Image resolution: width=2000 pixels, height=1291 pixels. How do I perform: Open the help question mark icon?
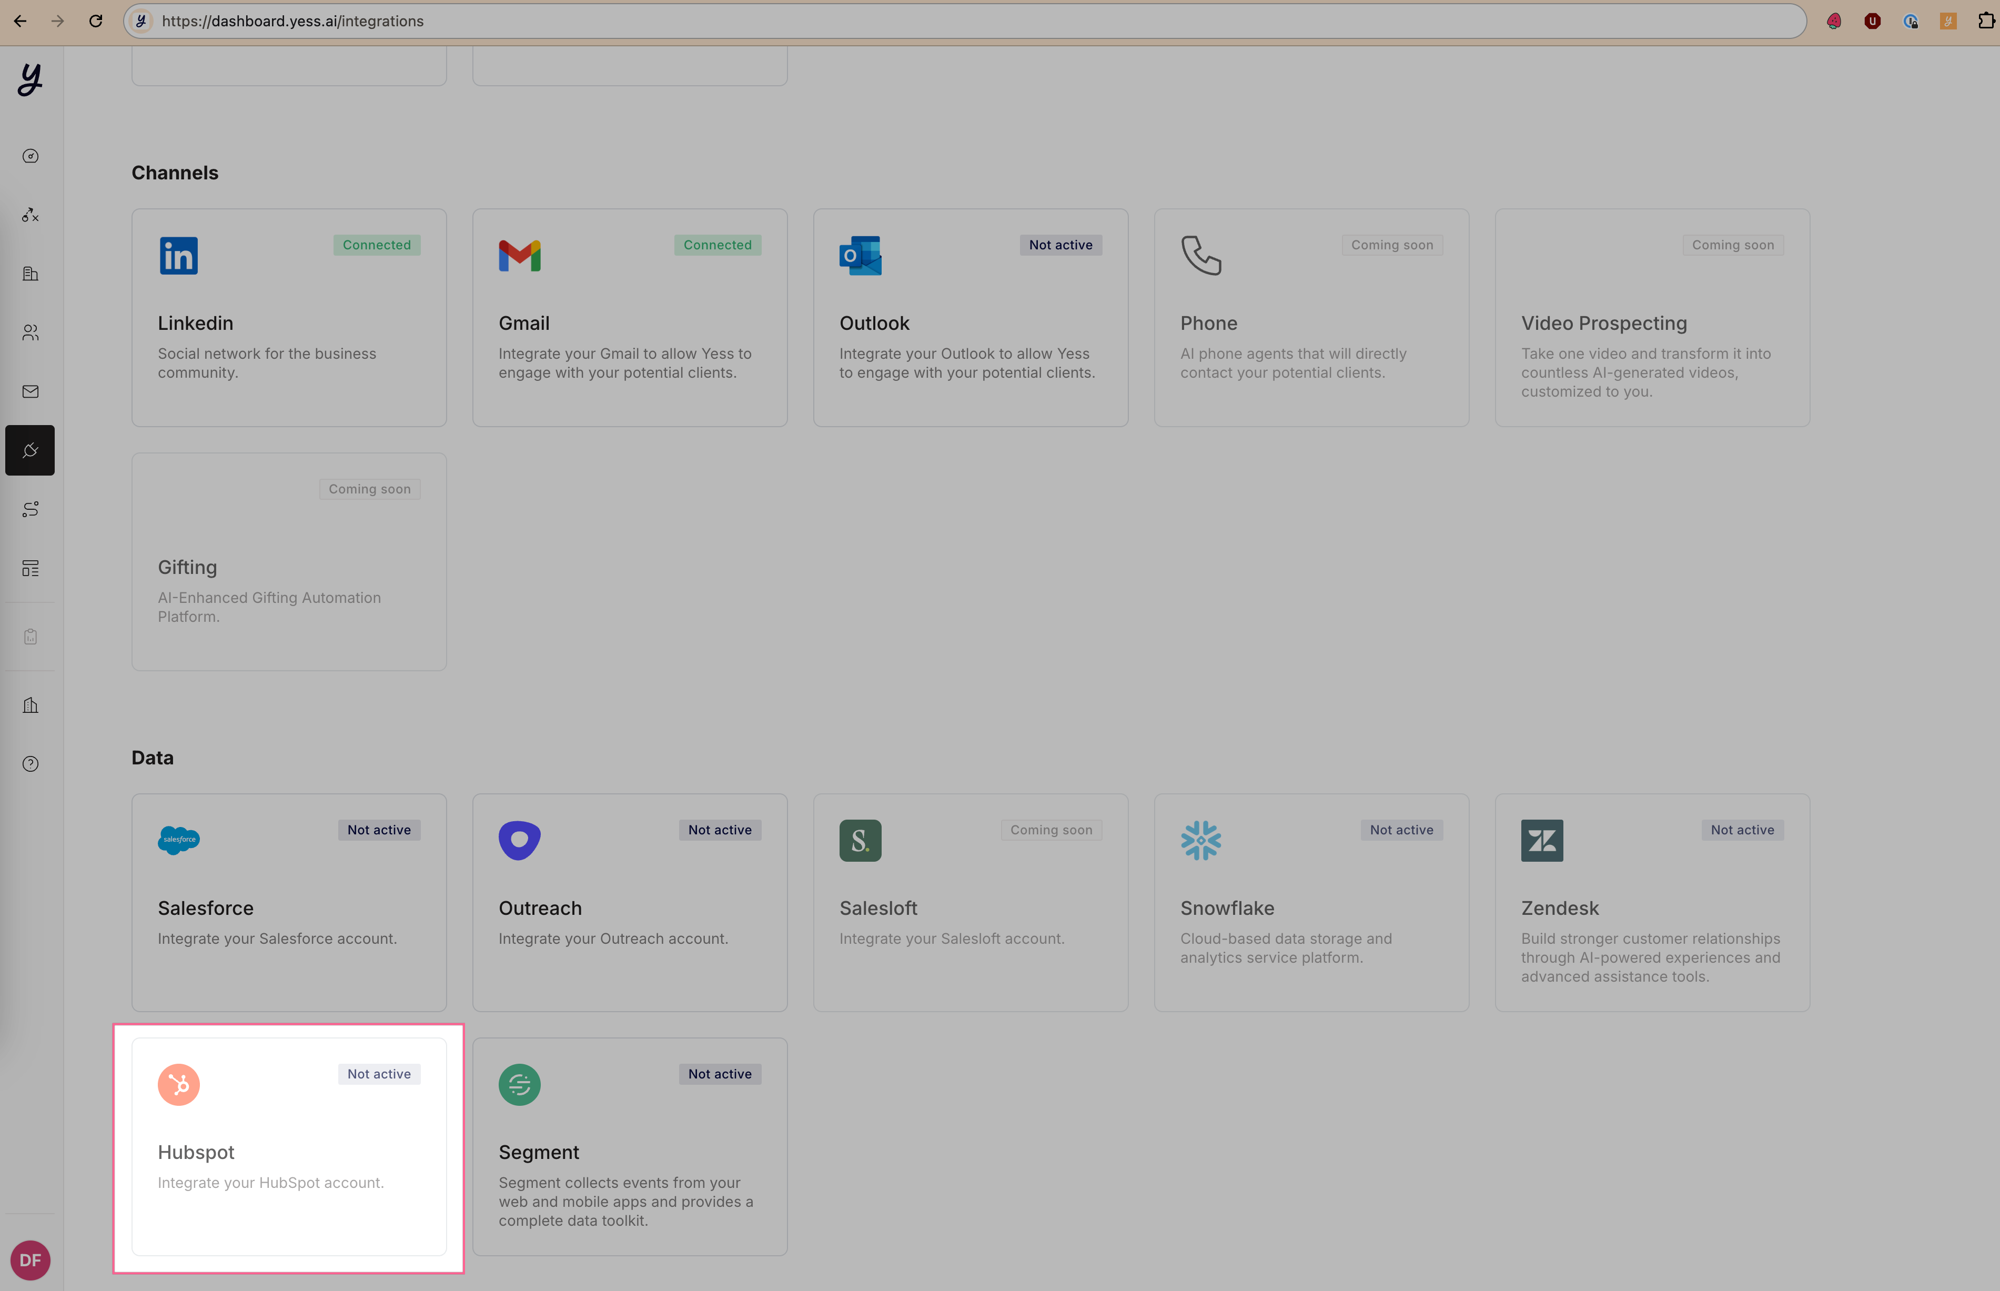(30, 764)
